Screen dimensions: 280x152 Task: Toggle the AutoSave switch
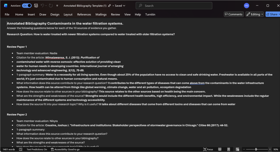click(27, 5)
